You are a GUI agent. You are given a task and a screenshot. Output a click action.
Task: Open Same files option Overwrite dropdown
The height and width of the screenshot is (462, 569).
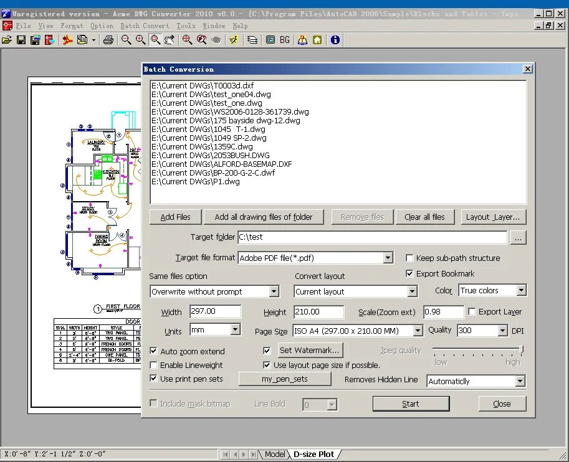click(274, 291)
